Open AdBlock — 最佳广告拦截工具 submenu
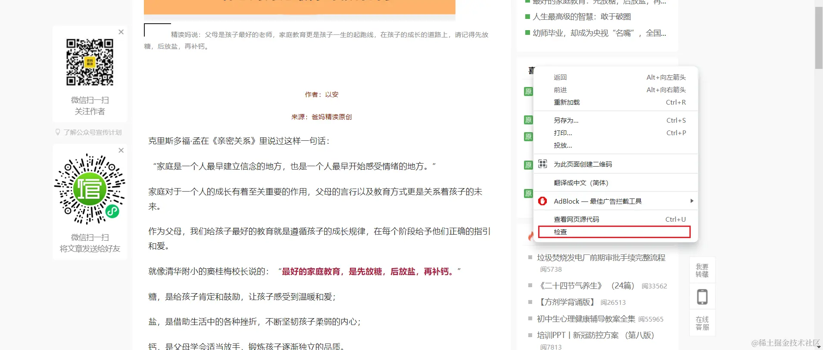This screenshot has height=350, width=823. pos(616,201)
